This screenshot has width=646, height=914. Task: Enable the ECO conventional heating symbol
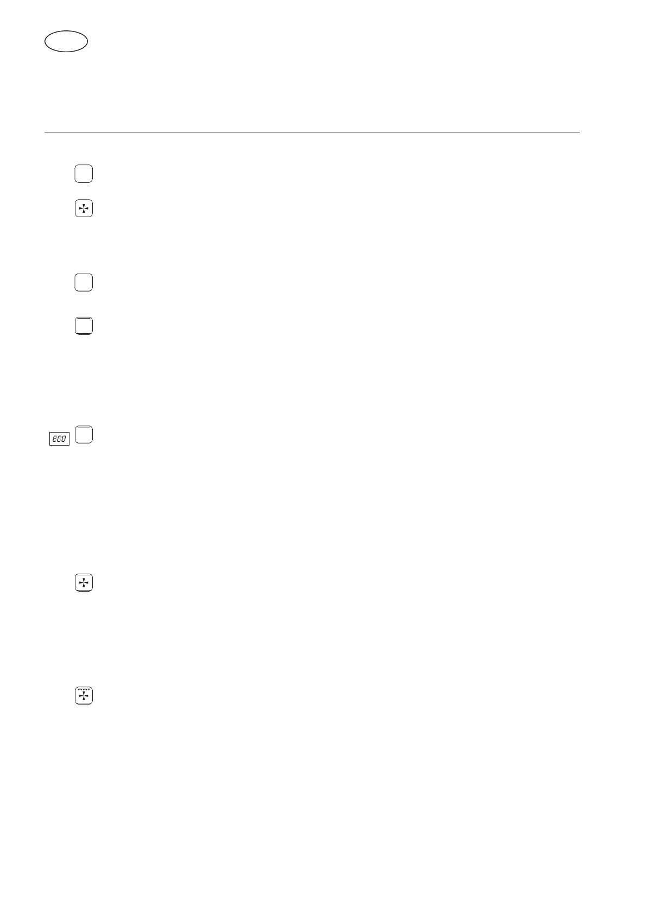(x=84, y=435)
